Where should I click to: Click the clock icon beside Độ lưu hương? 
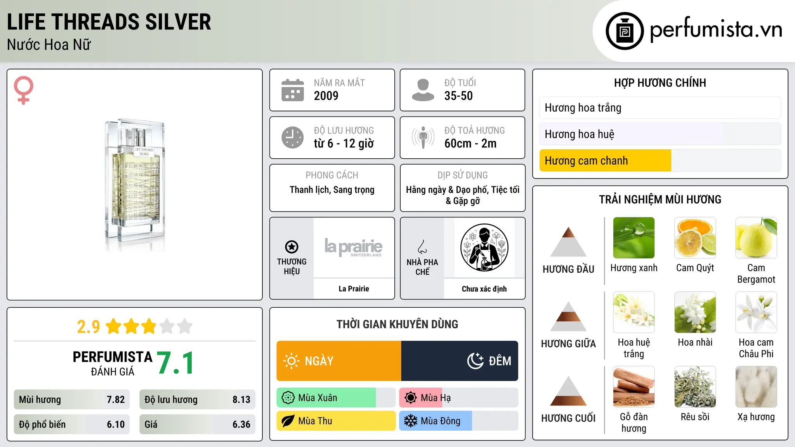coord(293,137)
